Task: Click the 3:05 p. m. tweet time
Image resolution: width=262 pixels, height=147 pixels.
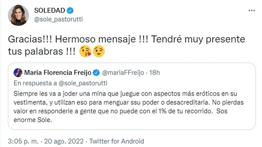Action: point(23,141)
